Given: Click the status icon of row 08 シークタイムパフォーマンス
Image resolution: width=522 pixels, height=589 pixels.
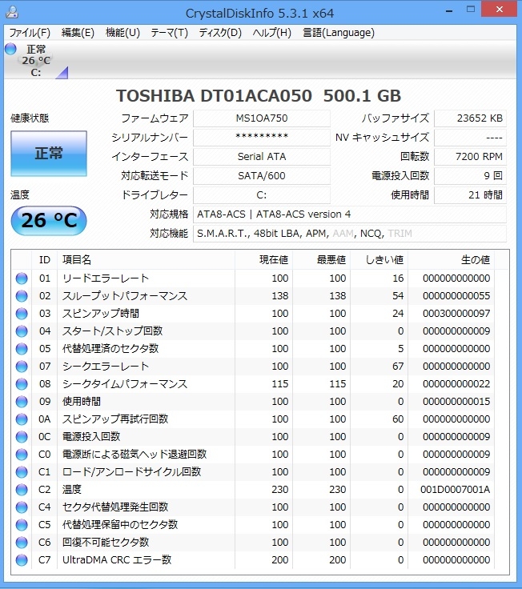Looking at the screenshot, I should (22, 384).
